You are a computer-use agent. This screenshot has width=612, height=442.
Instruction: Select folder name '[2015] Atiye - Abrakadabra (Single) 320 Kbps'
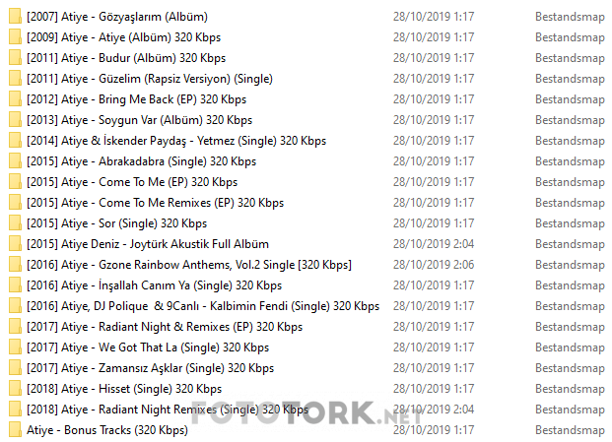pyautogui.click(x=141, y=161)
